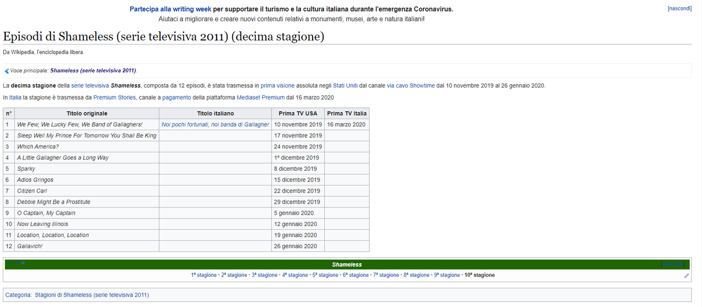The height and width of the screenshot is (307, 702).
Task: Follow the 'via cavo' link
Action: pyautogui.click(x=397, y=86)
